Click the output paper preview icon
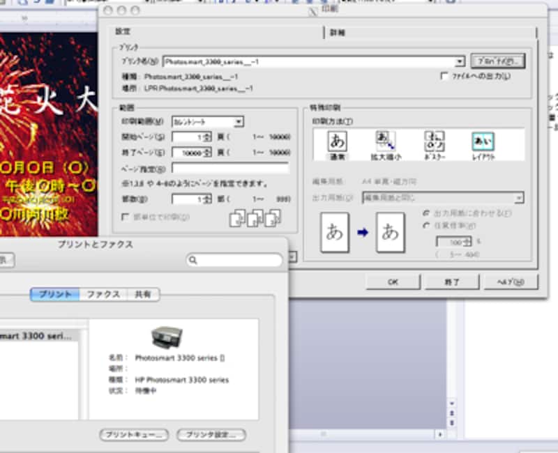The width and height of the screenshot is (558, 453). tap(390, 232)
